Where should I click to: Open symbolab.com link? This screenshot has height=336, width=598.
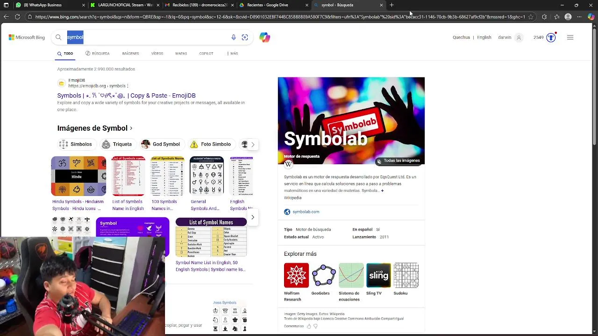(306, 212)
